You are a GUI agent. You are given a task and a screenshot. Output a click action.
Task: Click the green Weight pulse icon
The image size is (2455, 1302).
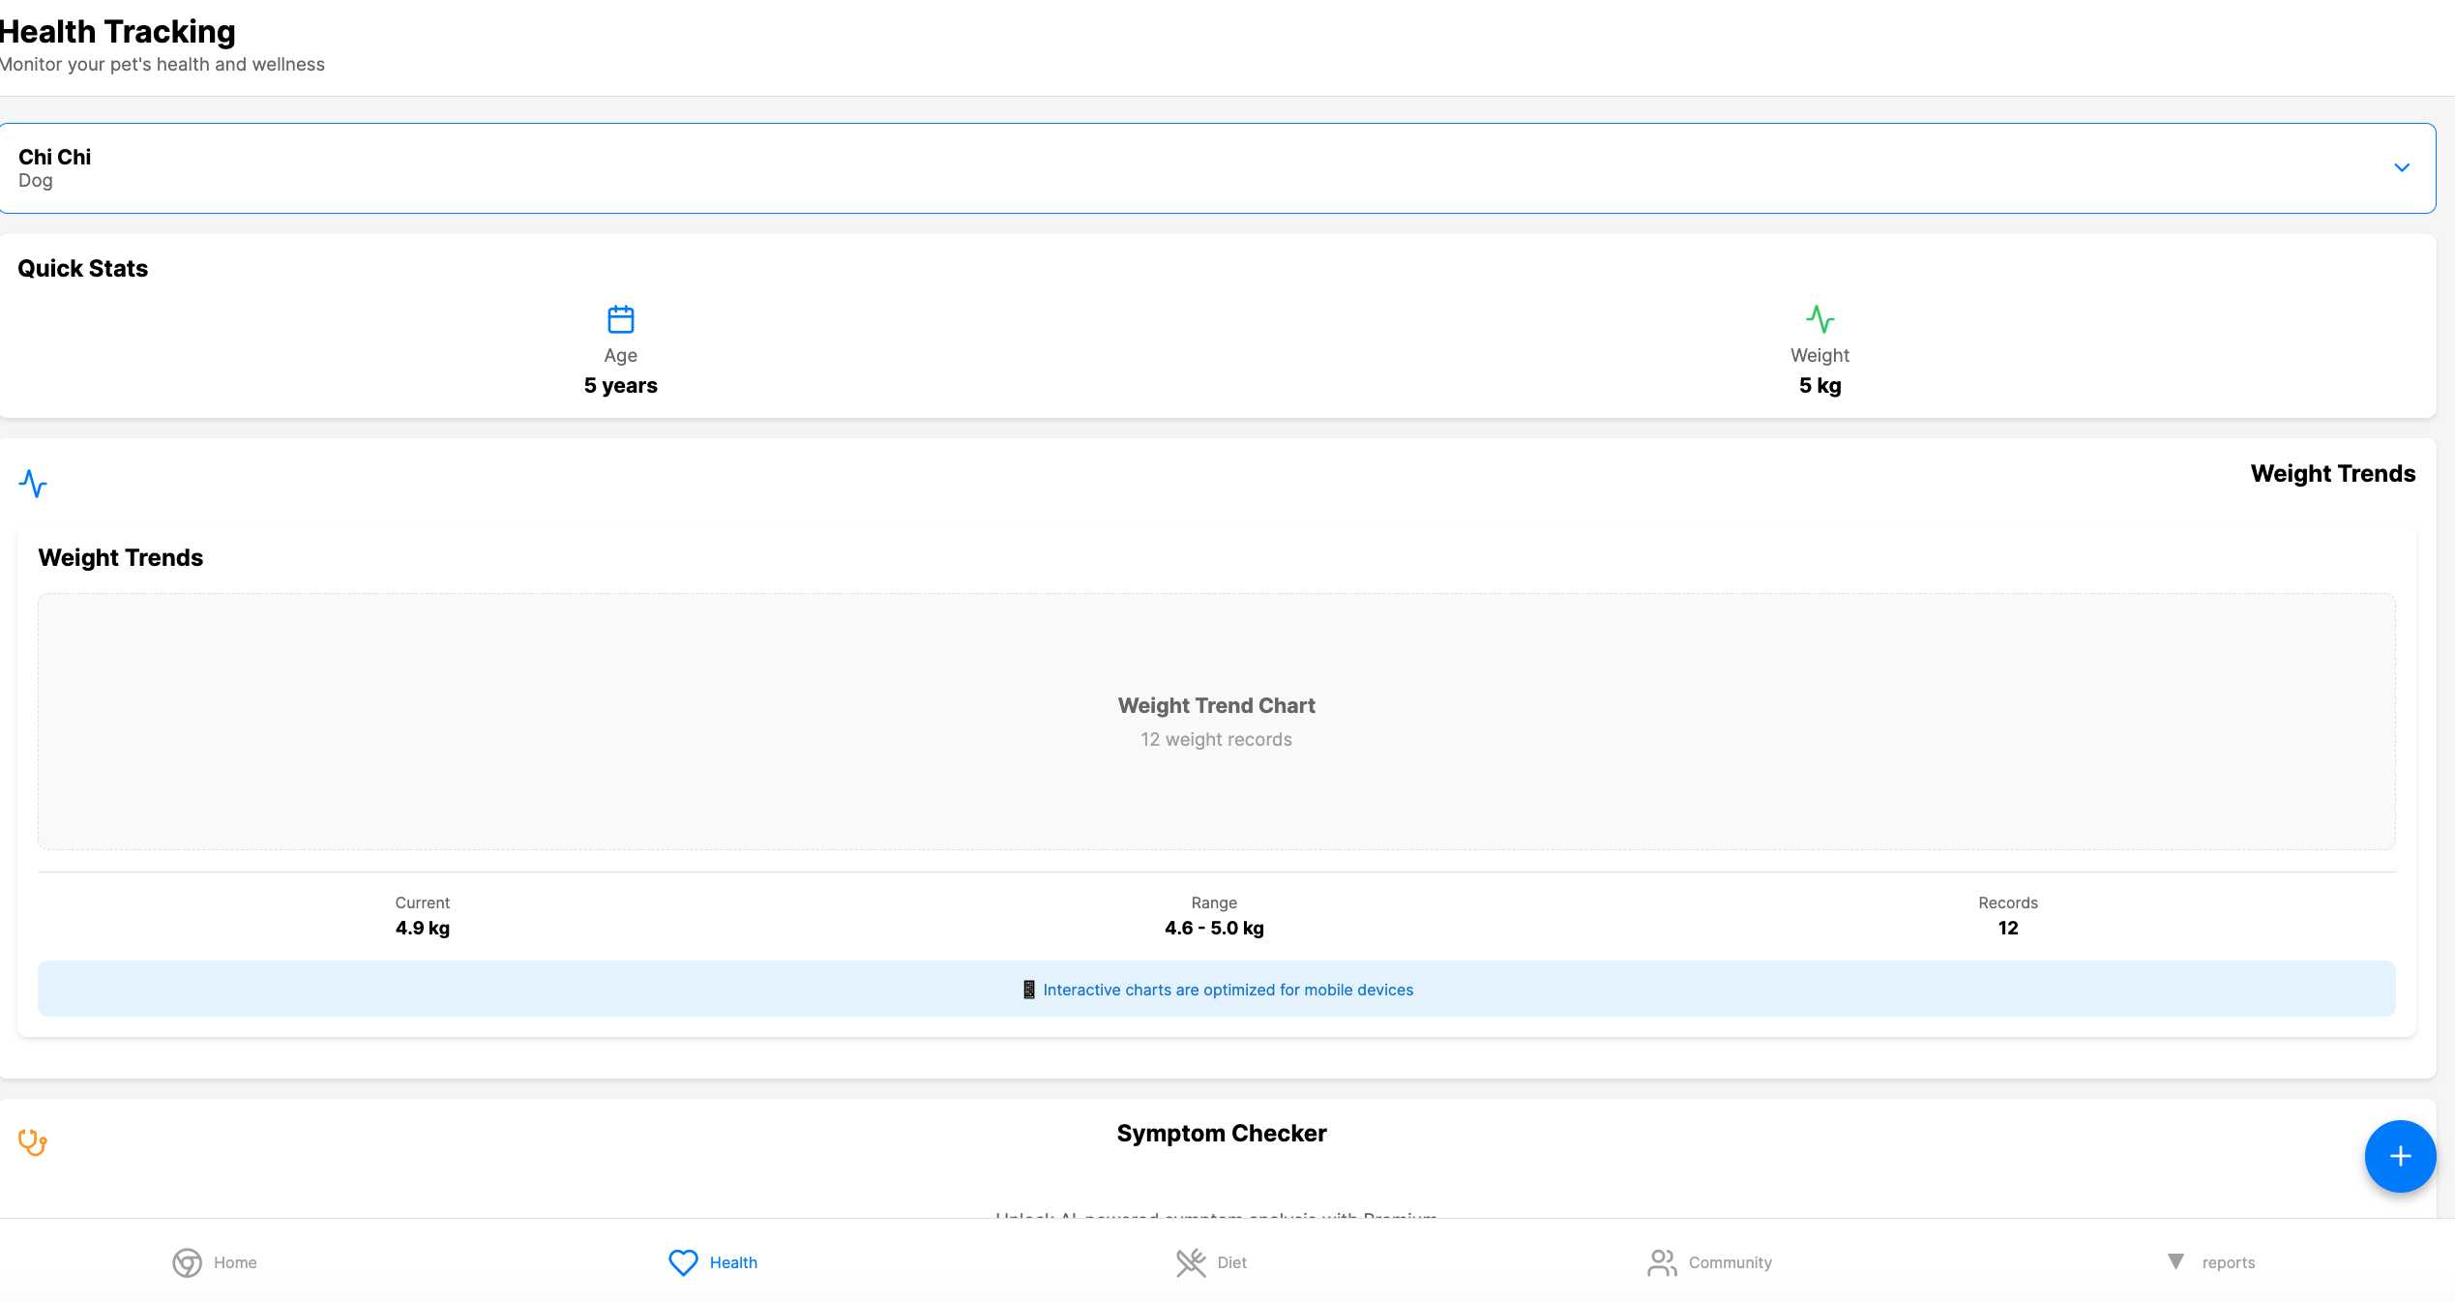(1819, 319)
